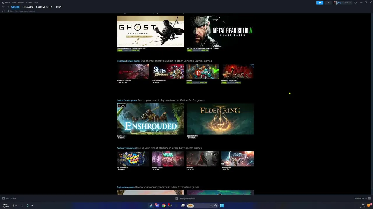Open the ELDEN RING banner
The image size is (373, 209).
pos(220,119)
